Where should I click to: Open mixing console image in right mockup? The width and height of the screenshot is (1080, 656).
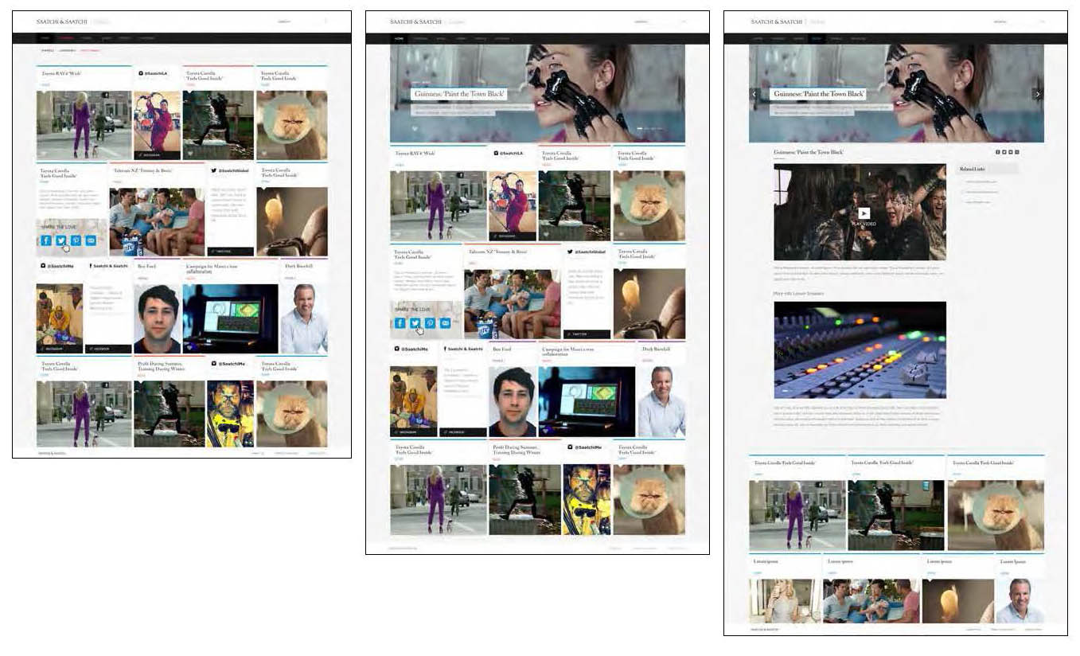click(x=860, y=349)
